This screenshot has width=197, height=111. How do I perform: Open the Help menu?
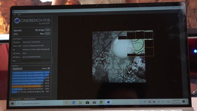tap(19, 14)
